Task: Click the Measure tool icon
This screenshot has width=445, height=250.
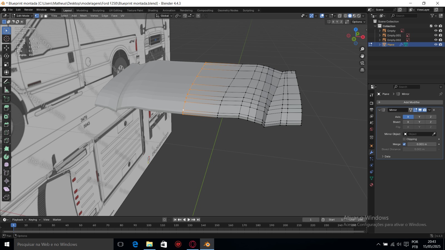Action: coord(6,90)
